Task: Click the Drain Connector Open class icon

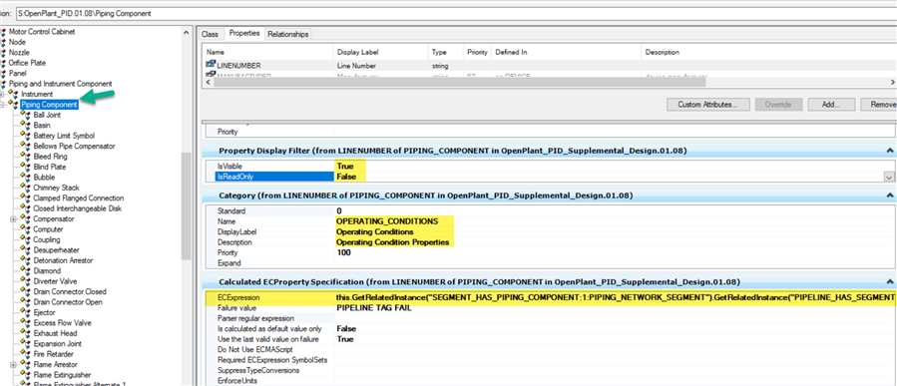Action: coord(26,302)
